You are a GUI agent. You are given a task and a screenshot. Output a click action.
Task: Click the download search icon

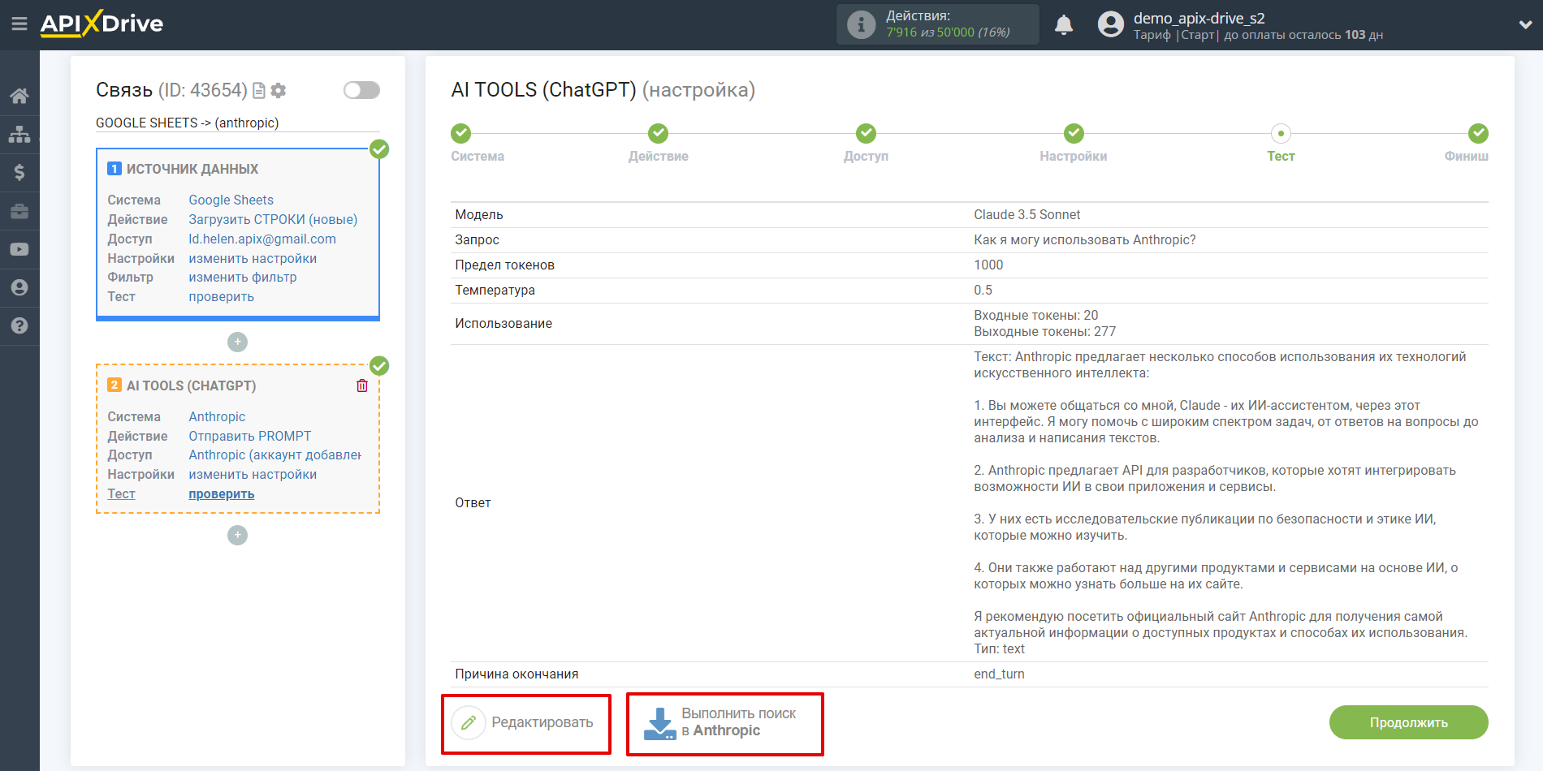click(659, 723)
